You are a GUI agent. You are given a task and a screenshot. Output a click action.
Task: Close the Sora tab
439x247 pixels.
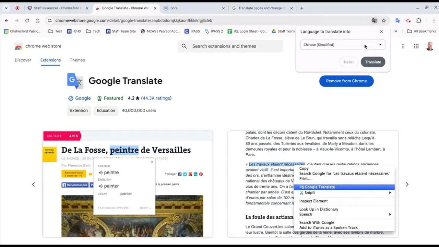[224, 8]
